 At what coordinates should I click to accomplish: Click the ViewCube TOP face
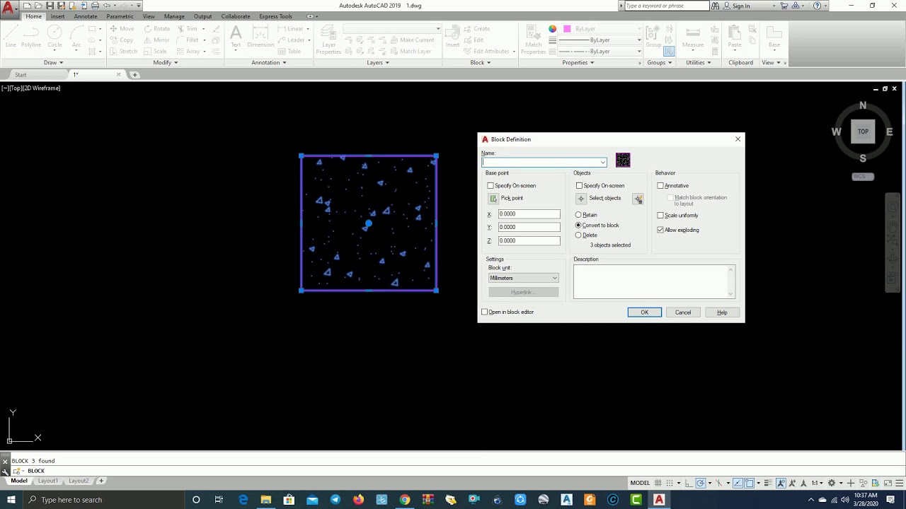(x=863, y=131)
